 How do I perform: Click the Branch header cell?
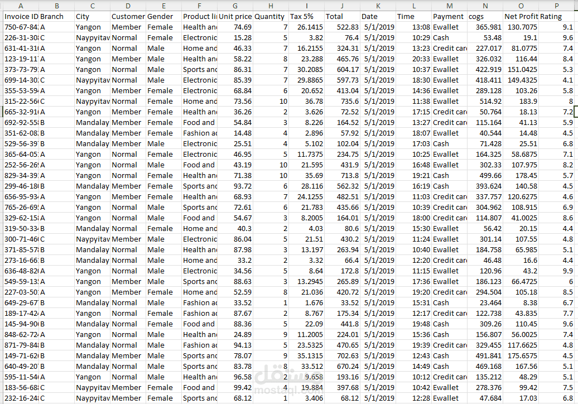[x=56, y=17]
